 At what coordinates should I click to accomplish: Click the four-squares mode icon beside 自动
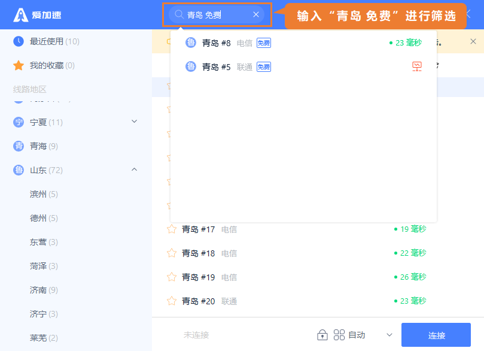(339, 335)
